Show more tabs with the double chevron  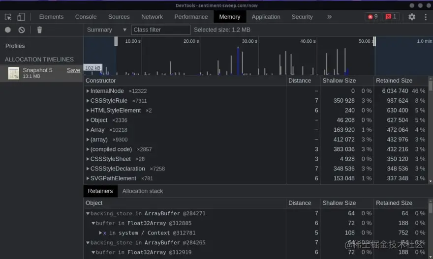click(x=329, y=17)
